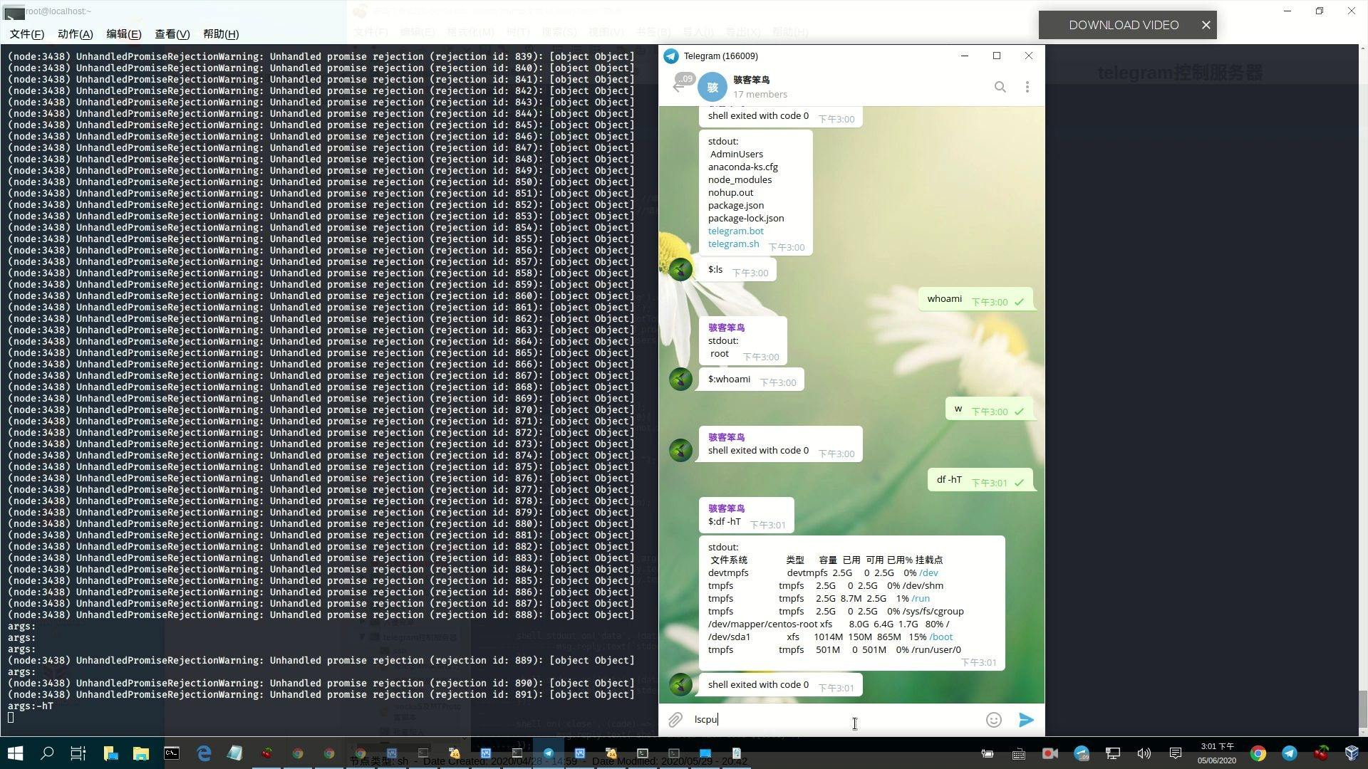1368x769 pixels.
Task: Go back using Telegram back arrow
Action: click(678, 87)
